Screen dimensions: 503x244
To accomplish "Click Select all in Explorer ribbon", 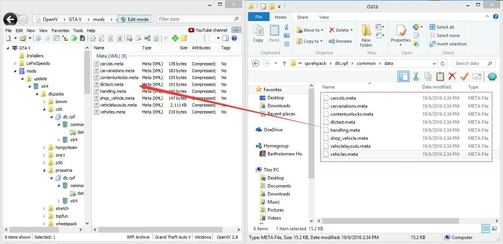I will pyautogui.click(x=442, y=27).
